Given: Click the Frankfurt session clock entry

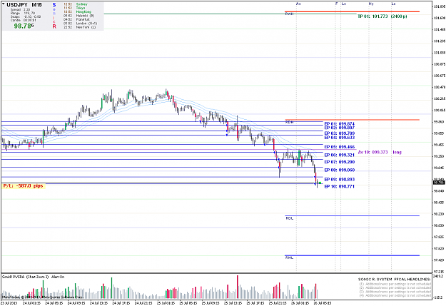Looking at the screenshot, I should [x=76, y=20].
